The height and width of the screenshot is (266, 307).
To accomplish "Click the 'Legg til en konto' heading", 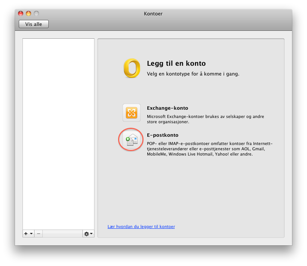I will click(x=176, y=63).
